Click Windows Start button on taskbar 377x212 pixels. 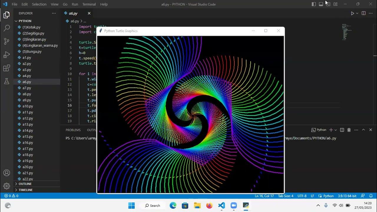click(131, 206)
